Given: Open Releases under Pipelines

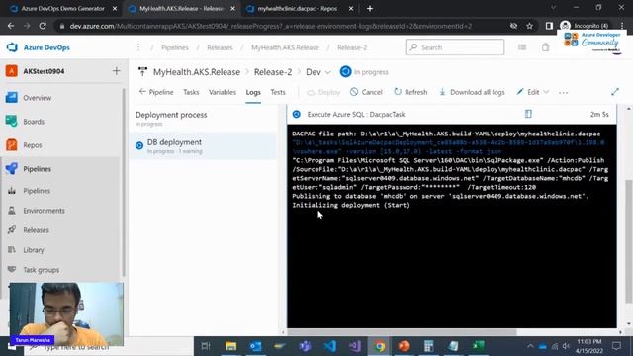Looking at the screenshot, I should pyautogui.click(x=36, y=230).
